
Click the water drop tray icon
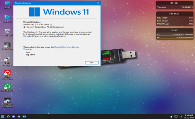(x=171, y=116)
